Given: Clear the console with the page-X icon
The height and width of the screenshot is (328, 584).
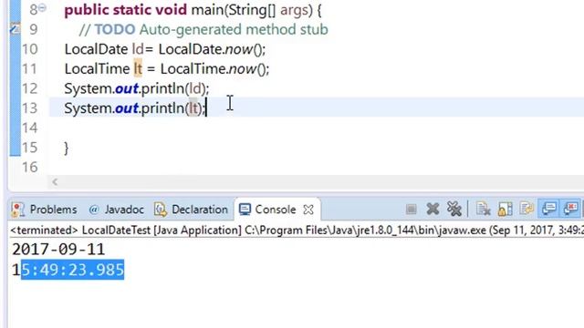Looking at the screenshot, I should pyautogui.click(x=484, y=209).
